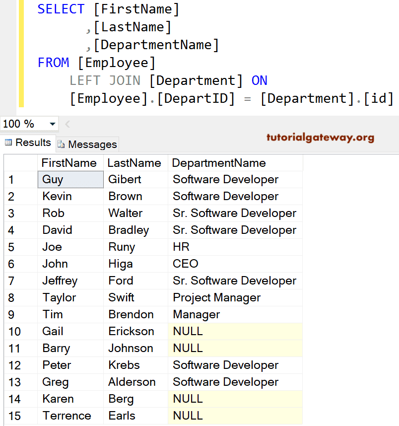Select the Alderson last name cell
Screen dimensions: 399x426
pyautogui.click(x=135, y=382)
